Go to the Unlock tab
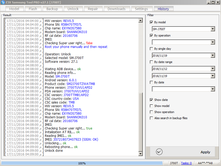 pyautogui.click(x=73, y=9)
